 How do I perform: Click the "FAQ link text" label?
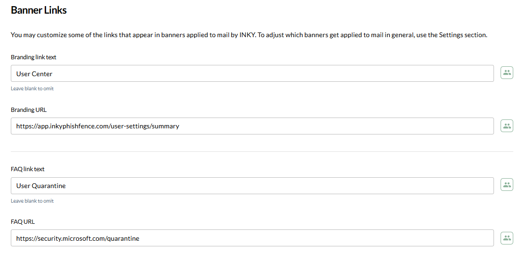pos(28,169)
